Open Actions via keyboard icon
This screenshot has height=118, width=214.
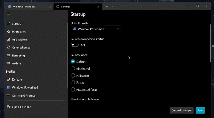pyautogui.click(x=8, y=63)
